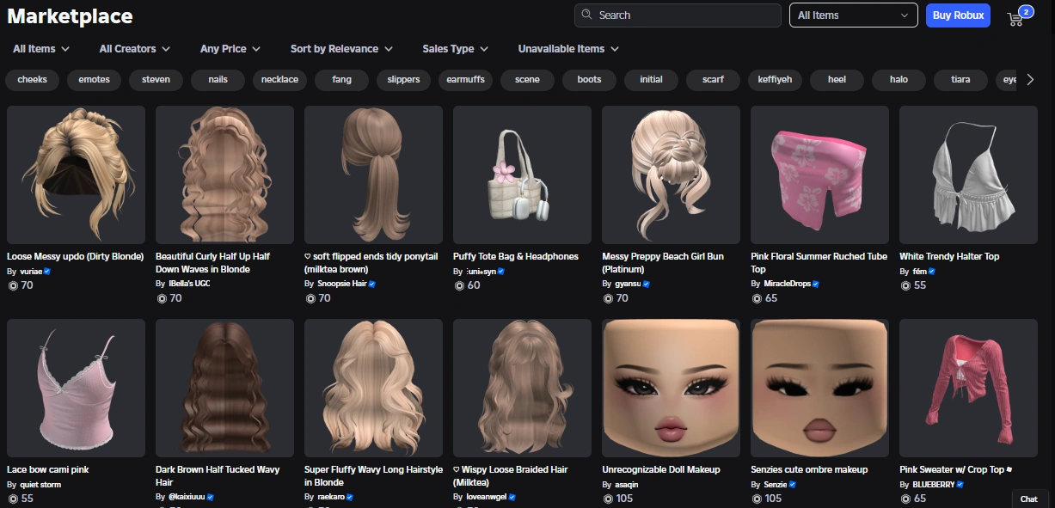Open Sort by Relevance dropdown
The image size is (1055, 508).
pos(341,49)
